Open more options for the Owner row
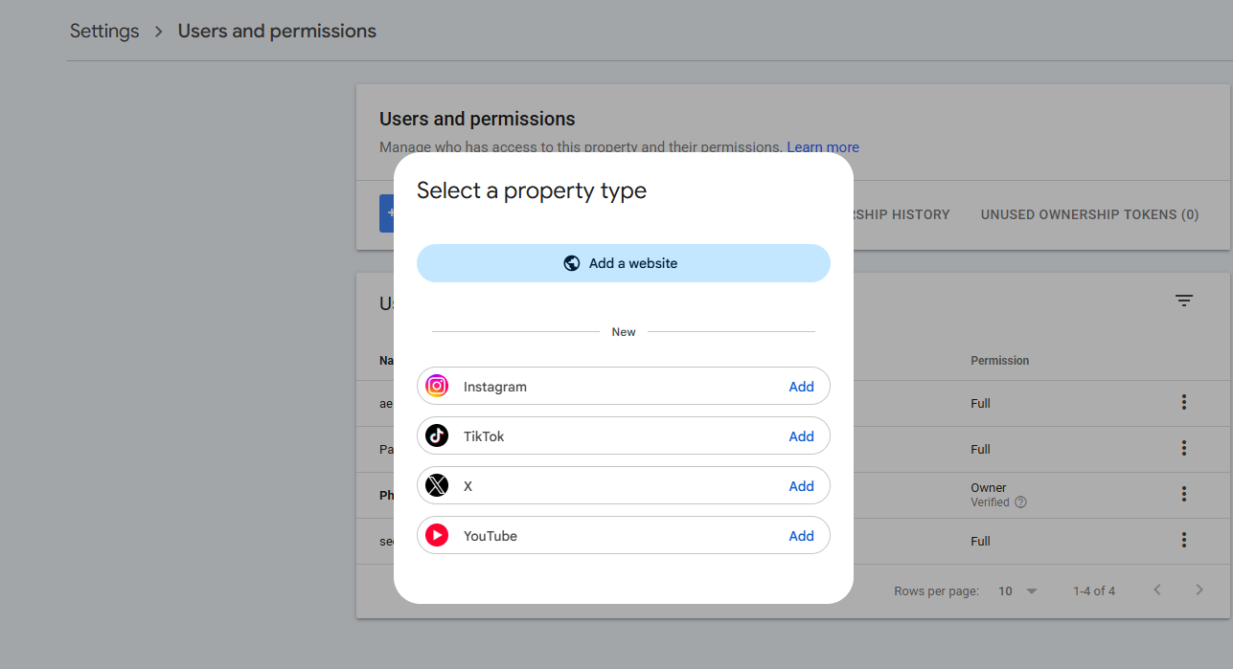The height and width of the screenshot is (669, 1233). pos(1184,494)
